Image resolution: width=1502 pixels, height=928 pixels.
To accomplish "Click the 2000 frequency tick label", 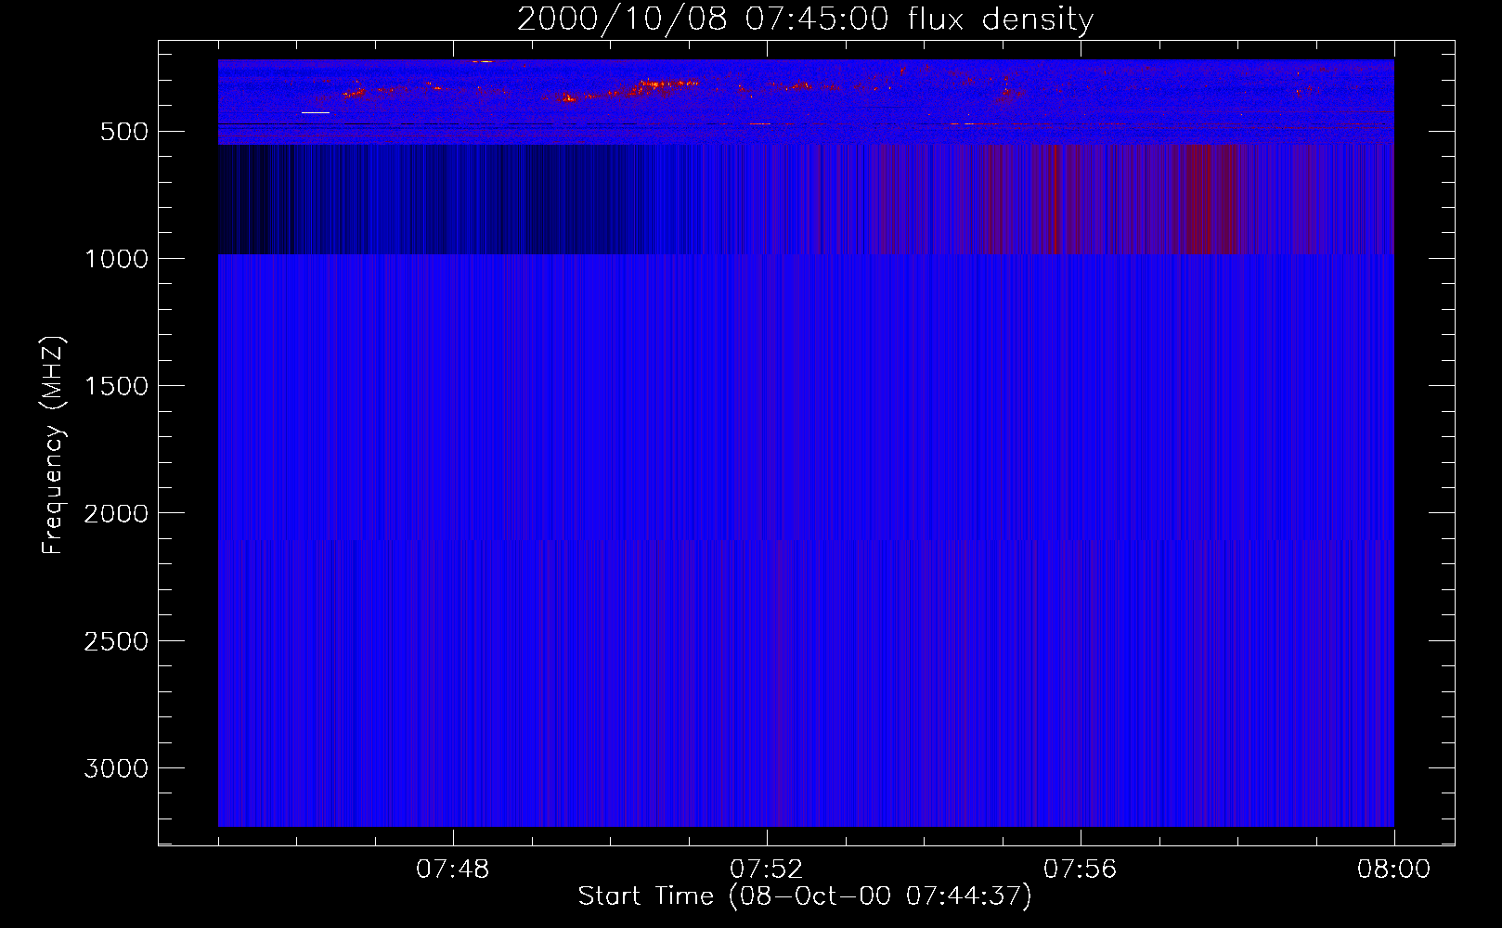I will pyautogui.click(x=116, y=514).
